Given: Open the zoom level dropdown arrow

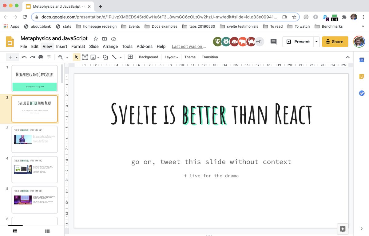Looking at the screenshot, I should 67,57.
